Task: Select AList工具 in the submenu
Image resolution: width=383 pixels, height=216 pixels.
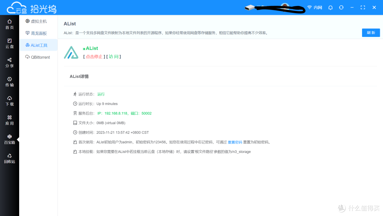Action: 38,45
